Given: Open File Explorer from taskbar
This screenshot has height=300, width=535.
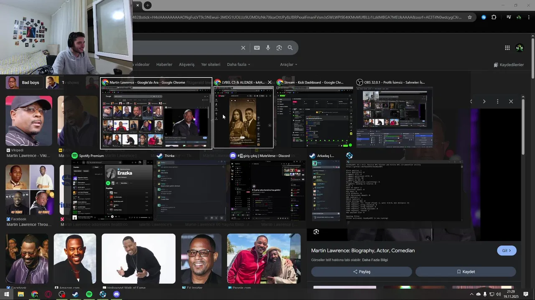Looking at the screenshot, I should [20, 295].
